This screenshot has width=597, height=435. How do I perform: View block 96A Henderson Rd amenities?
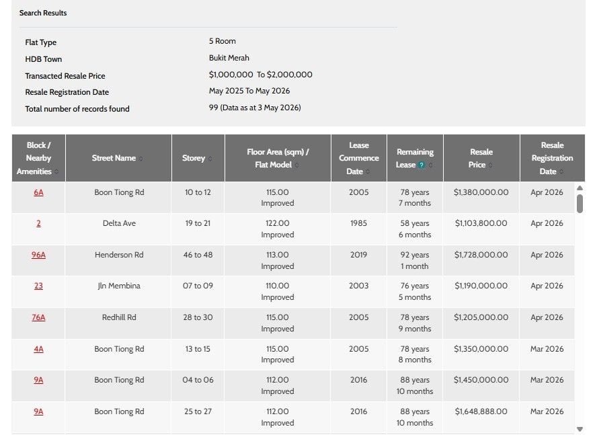click(x=38, y=255)
